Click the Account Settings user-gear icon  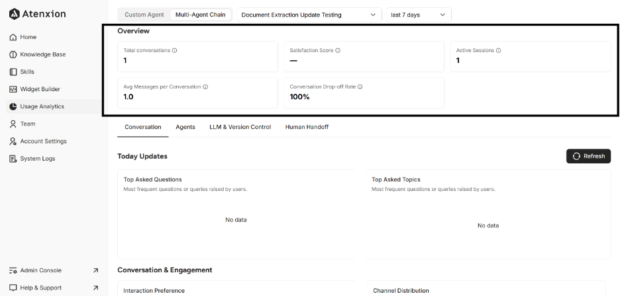click(13, 141)
